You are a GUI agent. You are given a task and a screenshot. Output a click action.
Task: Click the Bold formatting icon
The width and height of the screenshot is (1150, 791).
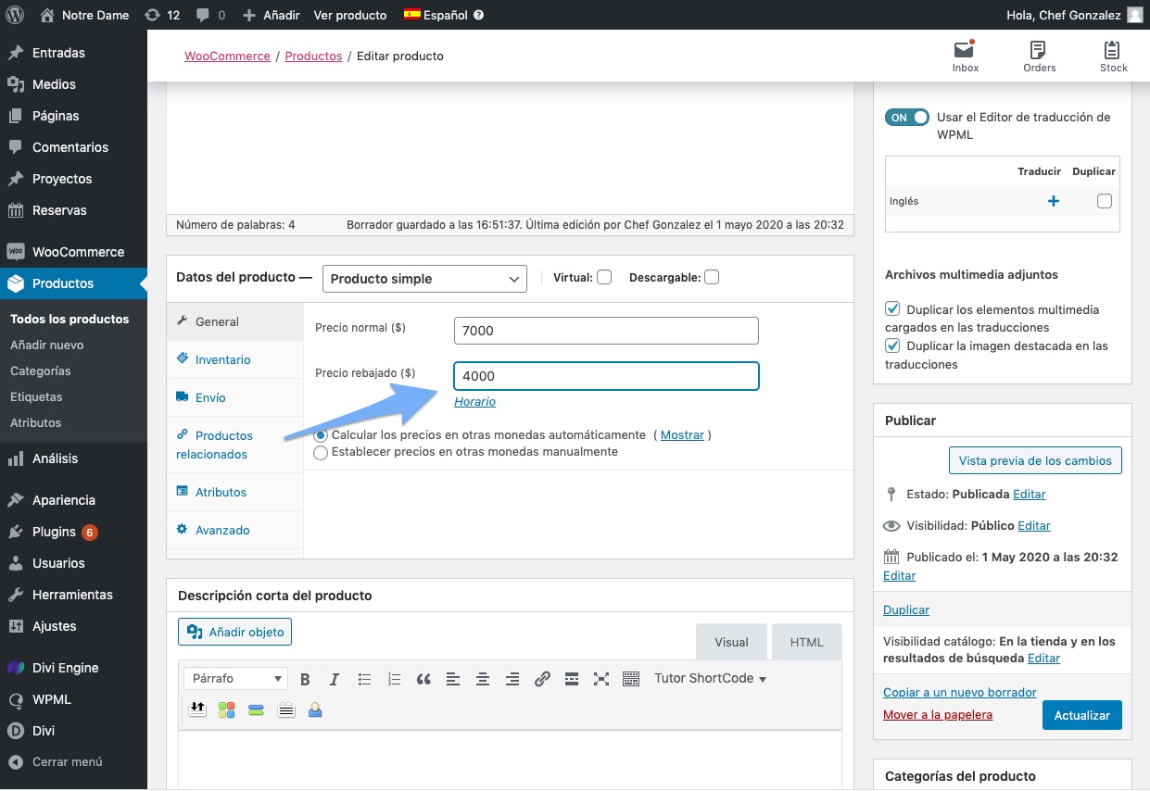[305, 679]
